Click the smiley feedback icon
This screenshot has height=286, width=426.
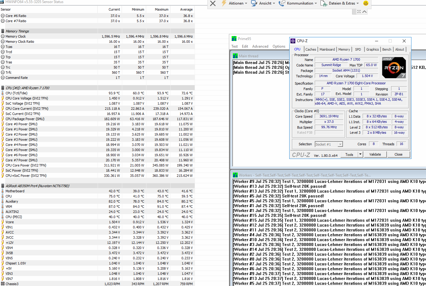click(366, 3)
